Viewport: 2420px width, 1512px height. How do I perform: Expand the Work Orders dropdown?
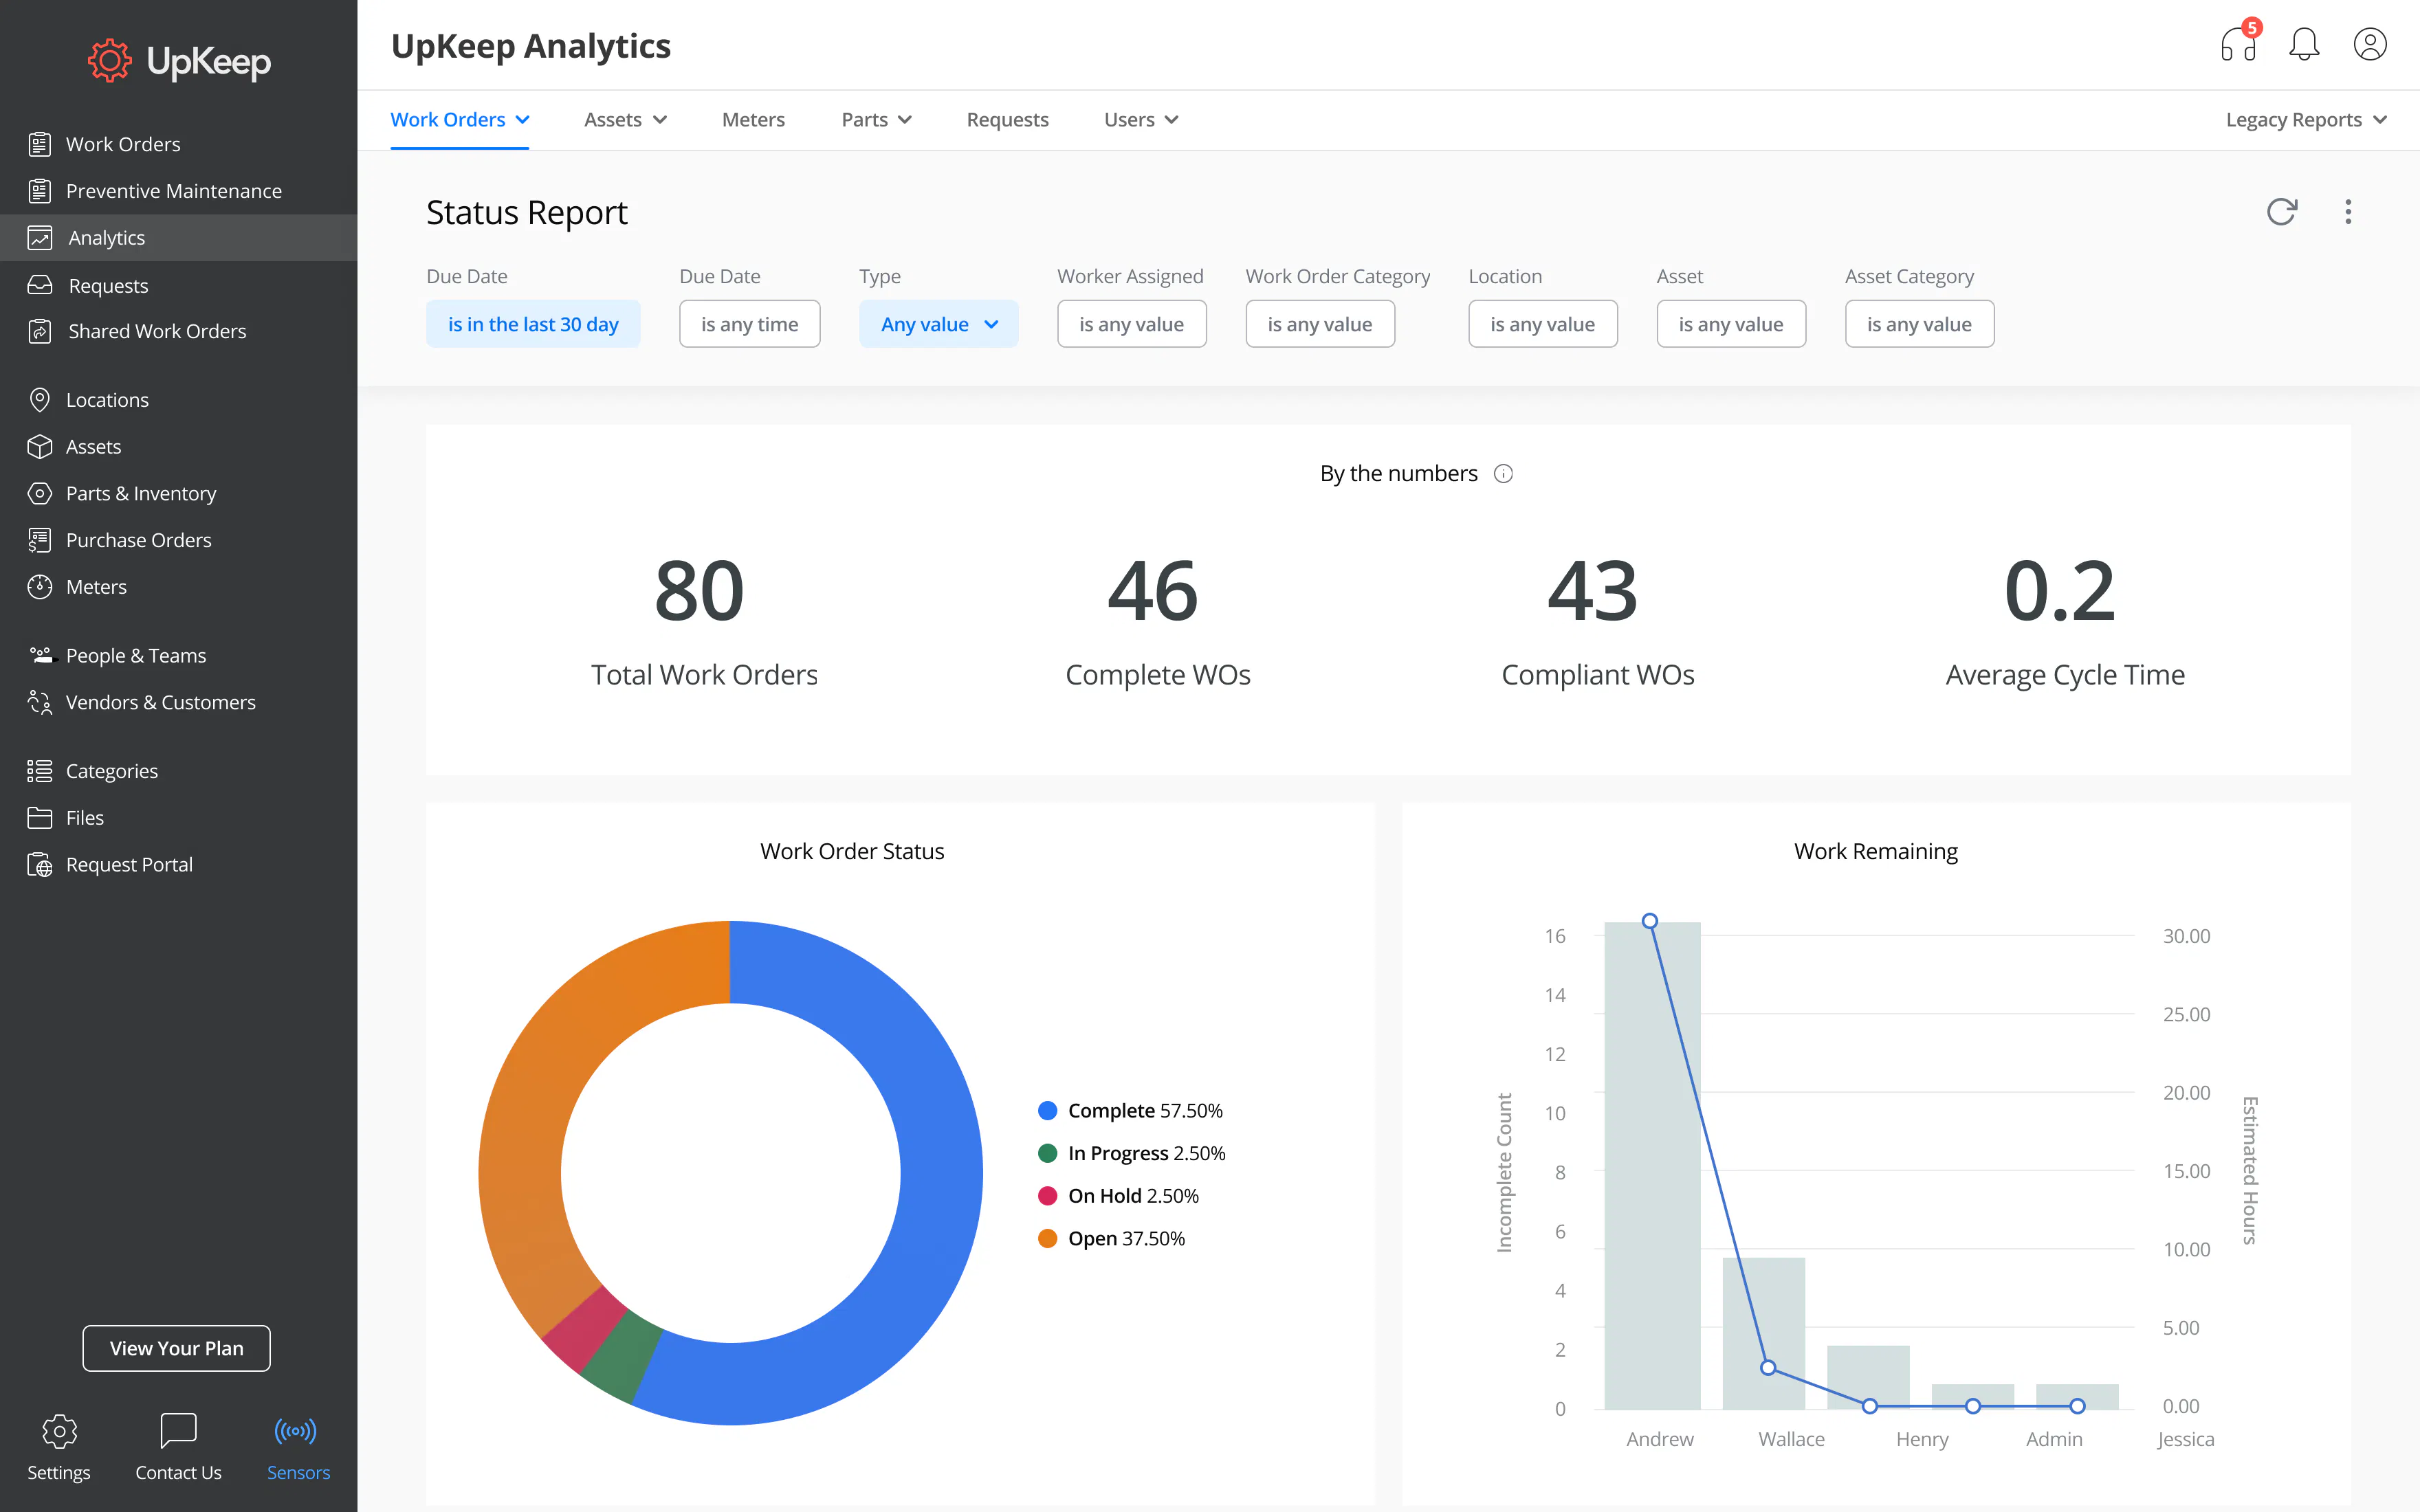tap(460, 119)
